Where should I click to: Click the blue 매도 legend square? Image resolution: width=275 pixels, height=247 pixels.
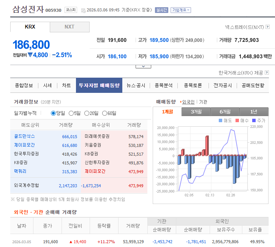coord(220,121)
